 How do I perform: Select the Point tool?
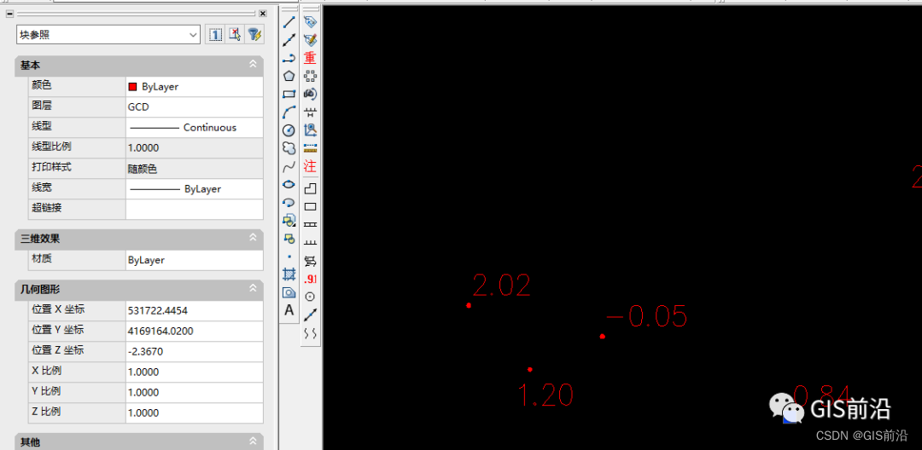289,257
